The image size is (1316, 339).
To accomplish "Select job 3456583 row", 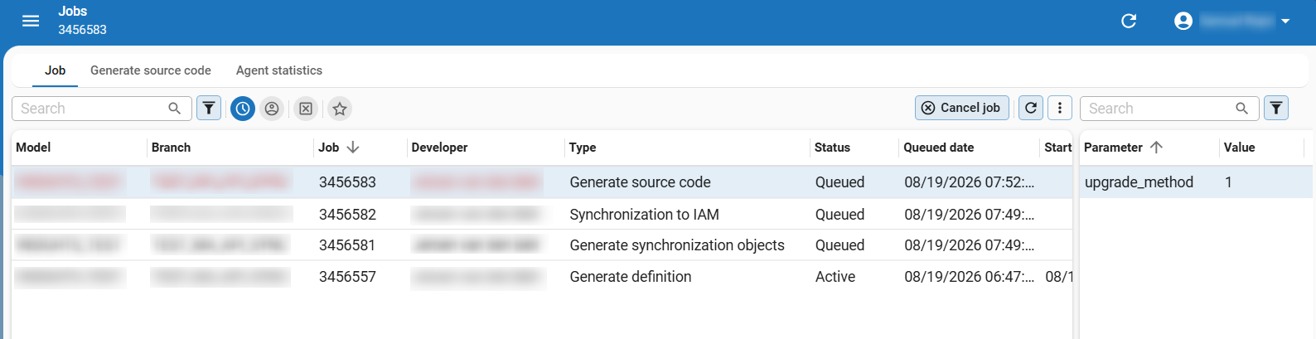I will click(x=542, y=182).
